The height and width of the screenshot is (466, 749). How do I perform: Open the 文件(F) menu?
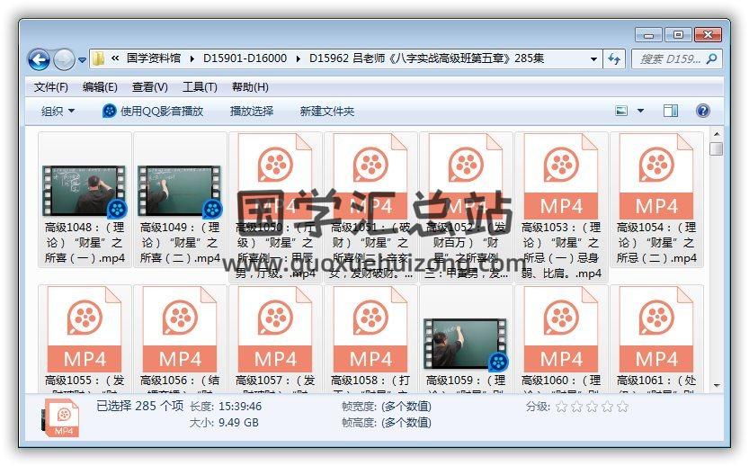point(50,87)
